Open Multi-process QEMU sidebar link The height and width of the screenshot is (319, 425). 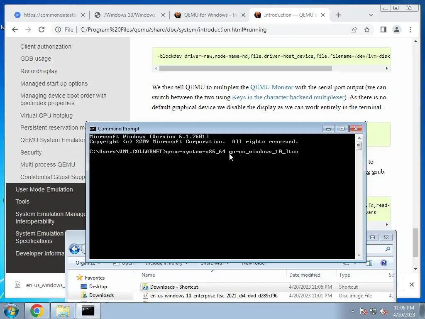(48, 164)
